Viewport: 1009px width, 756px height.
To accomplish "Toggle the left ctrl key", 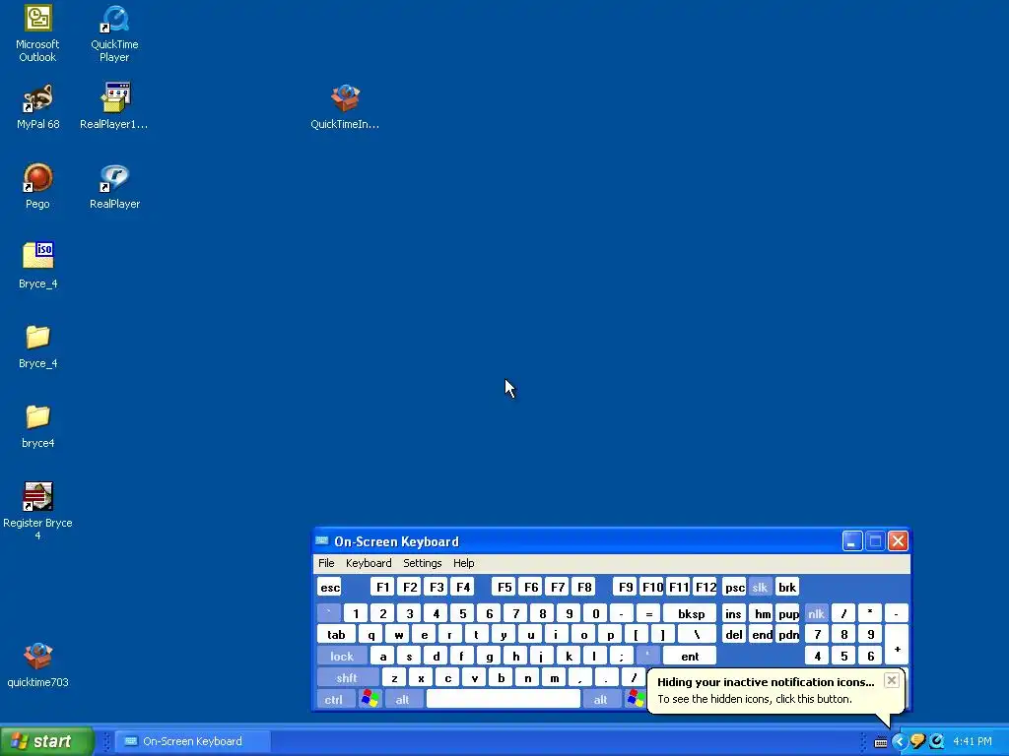I will (x=334, y=699).
